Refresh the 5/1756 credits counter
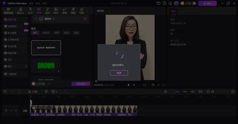The height and width of the screenshot is (124, 238). pos(49,84)
